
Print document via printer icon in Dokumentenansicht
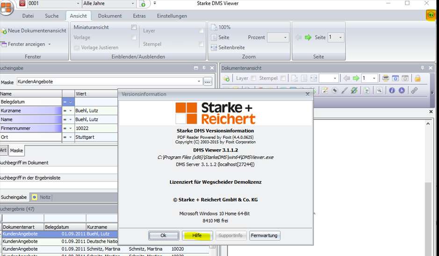click(386, 78)
